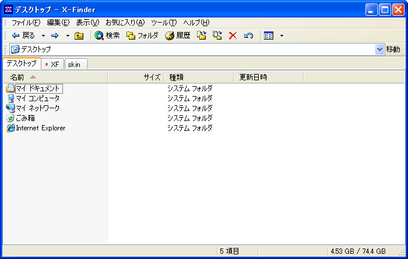This screenshot has height=259, width=408.
Task: Click the 移動 (Go) button
Action: pos(393,49)
